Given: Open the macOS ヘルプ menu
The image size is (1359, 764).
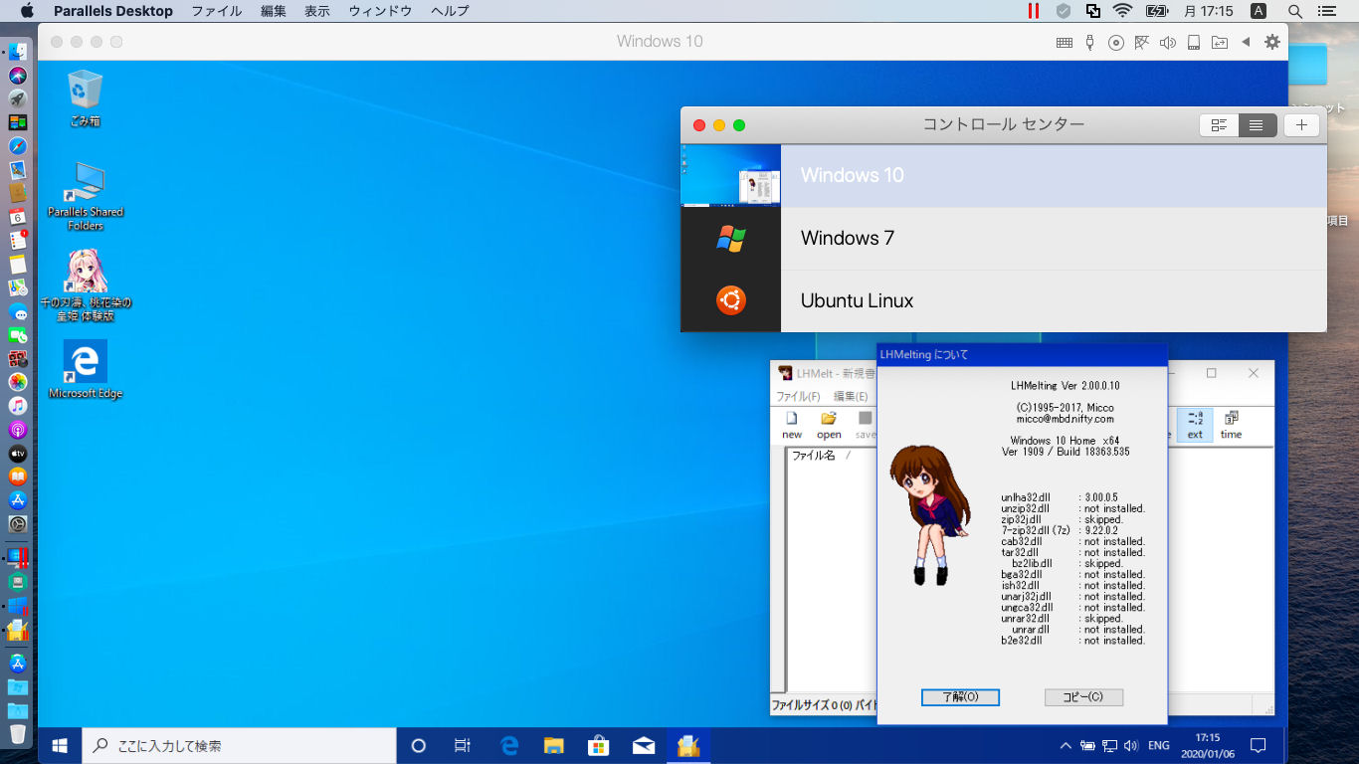Looking at the screenshot, I should pyautogui.click(x=450, y=11).
